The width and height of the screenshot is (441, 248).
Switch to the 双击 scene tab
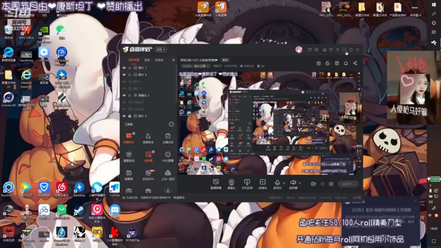click(x=147, y=60)
